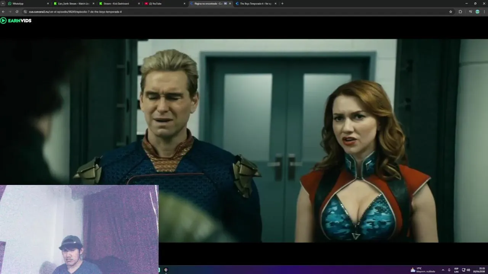The height and width of the screenshot is (274, 488).
Task: Open the media control icon in toolbar
Action: (x=470, y=12)
